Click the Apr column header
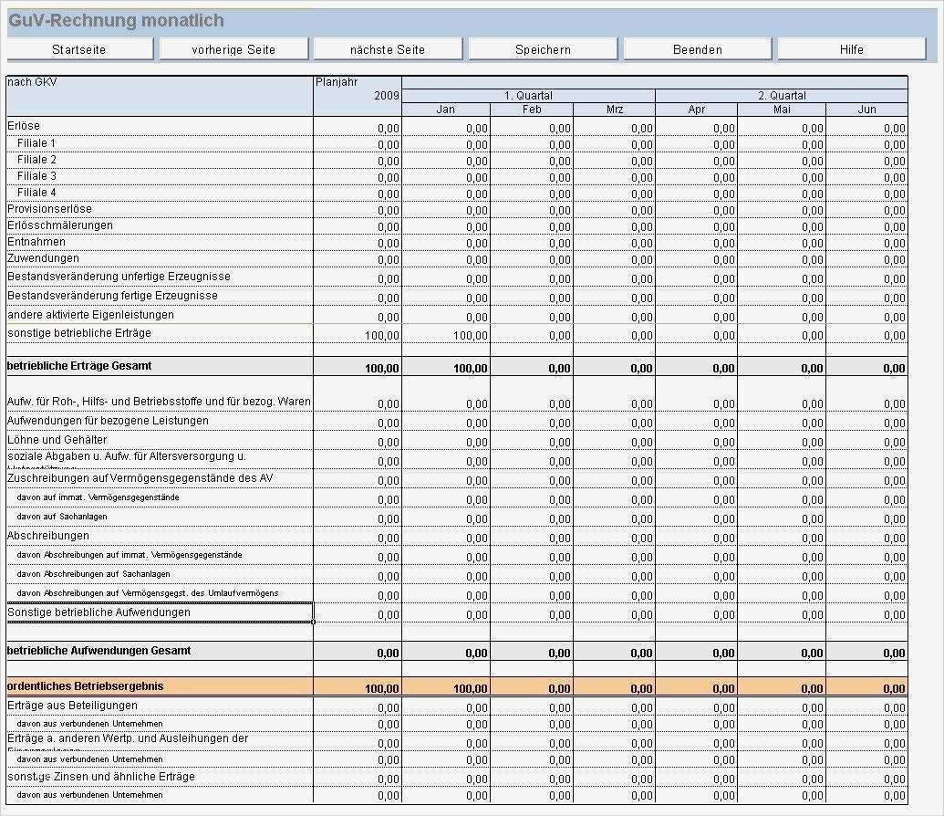 [x=697, y=110]
